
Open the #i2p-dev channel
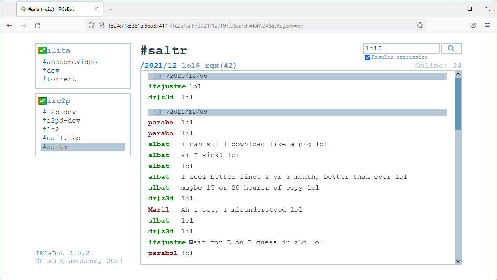tap(59, 112)
